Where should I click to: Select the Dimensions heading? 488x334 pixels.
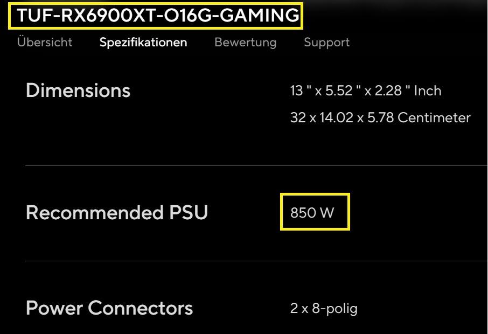(78, 90)
